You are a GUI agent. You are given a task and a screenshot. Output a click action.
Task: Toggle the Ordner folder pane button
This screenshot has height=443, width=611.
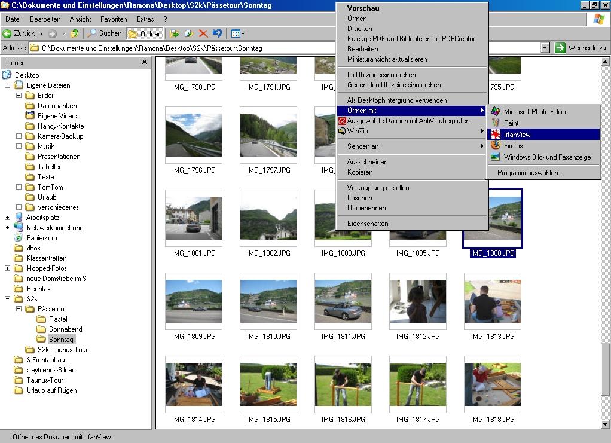coord(144,33)
